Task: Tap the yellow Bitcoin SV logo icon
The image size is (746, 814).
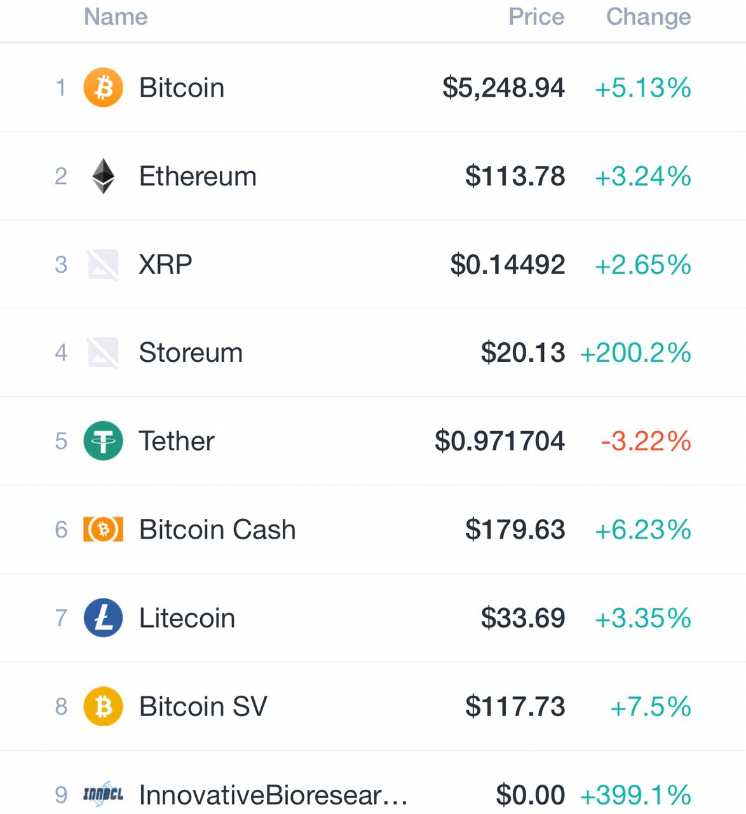Action: (x=103, y=706)
